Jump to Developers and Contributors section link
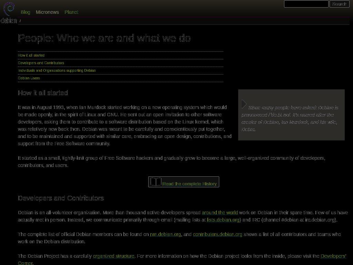 [41, 63]
